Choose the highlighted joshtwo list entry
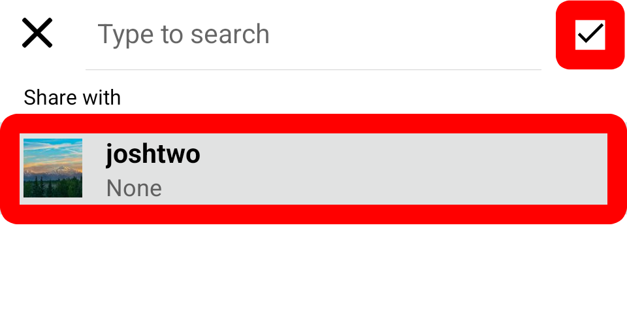627x323 pixels. coord(313,169)
